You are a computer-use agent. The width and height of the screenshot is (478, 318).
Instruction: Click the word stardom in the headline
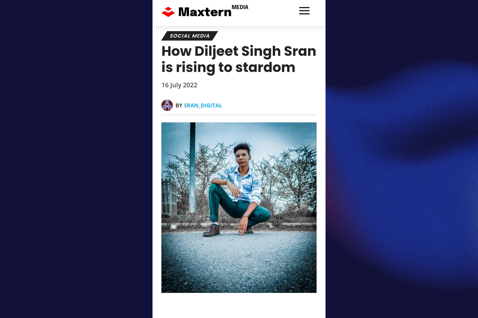pyautogui.click(x=265, y=67)
